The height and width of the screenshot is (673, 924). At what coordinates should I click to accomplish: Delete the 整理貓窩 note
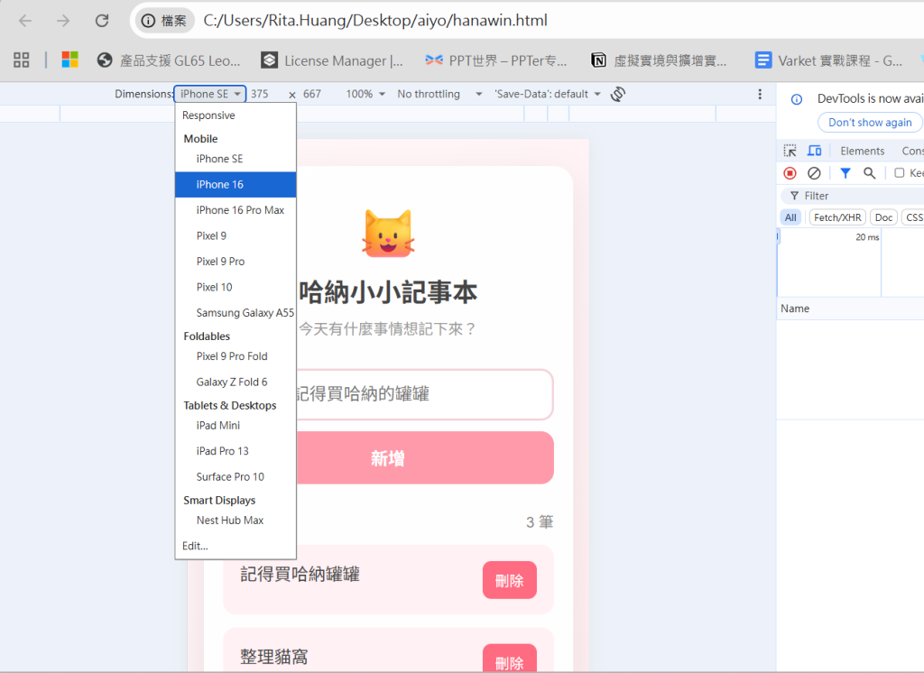(510, 659)
